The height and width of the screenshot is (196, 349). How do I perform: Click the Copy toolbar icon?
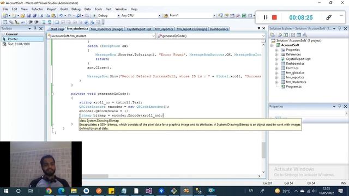coord(47,16)
